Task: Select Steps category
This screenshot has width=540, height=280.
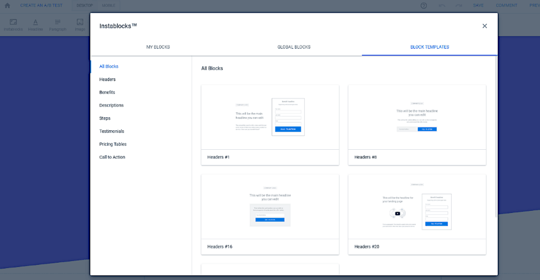Action: [x=104, y=118]
